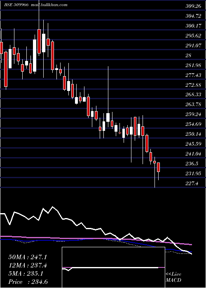Click the 241.04 price axis label
The width and height of the screenshot is (206, 288).
click(x=193, y=153)
